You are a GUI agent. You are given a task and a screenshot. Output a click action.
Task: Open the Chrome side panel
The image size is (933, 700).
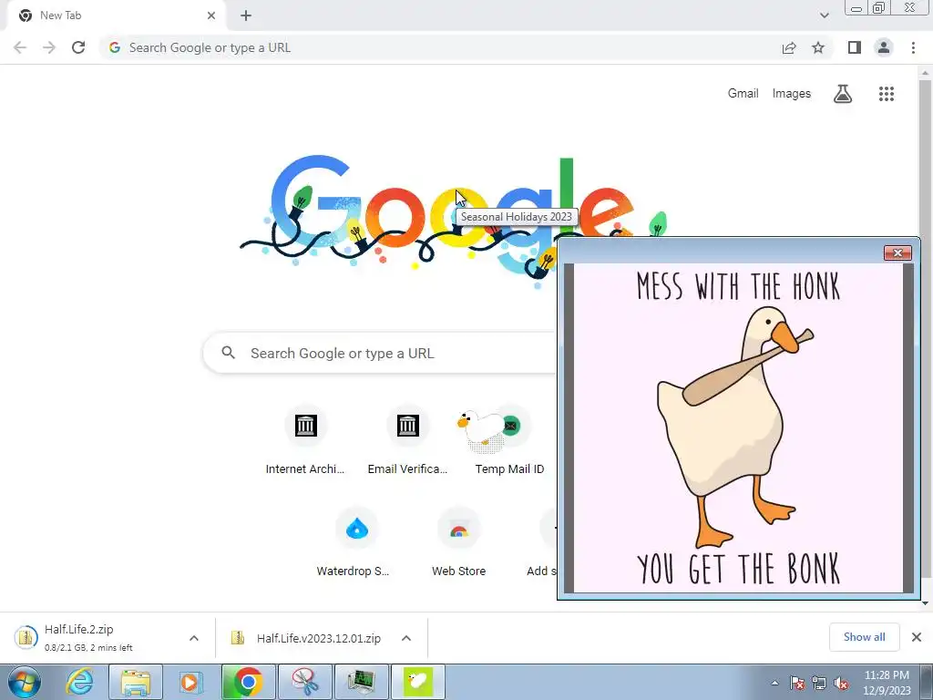click(855, 47)
